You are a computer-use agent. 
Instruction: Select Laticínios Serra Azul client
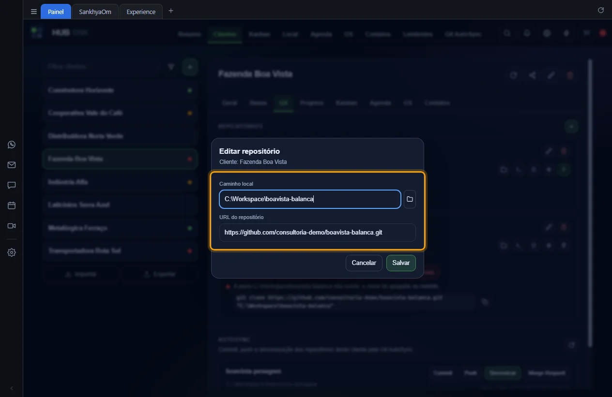pyautogui.click(x=120, y=205)
